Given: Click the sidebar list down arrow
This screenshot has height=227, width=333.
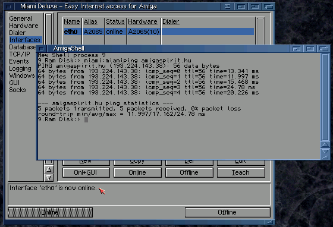Looking at the screenshot, I should point(49,177).
